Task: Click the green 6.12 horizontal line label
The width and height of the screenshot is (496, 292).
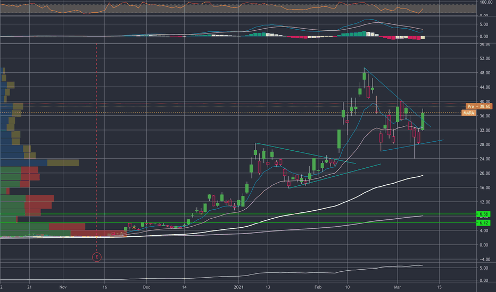Action: (x=483, y=223)
